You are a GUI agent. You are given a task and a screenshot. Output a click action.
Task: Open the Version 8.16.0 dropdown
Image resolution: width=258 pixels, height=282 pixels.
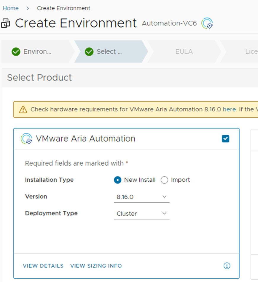point(141,197)
